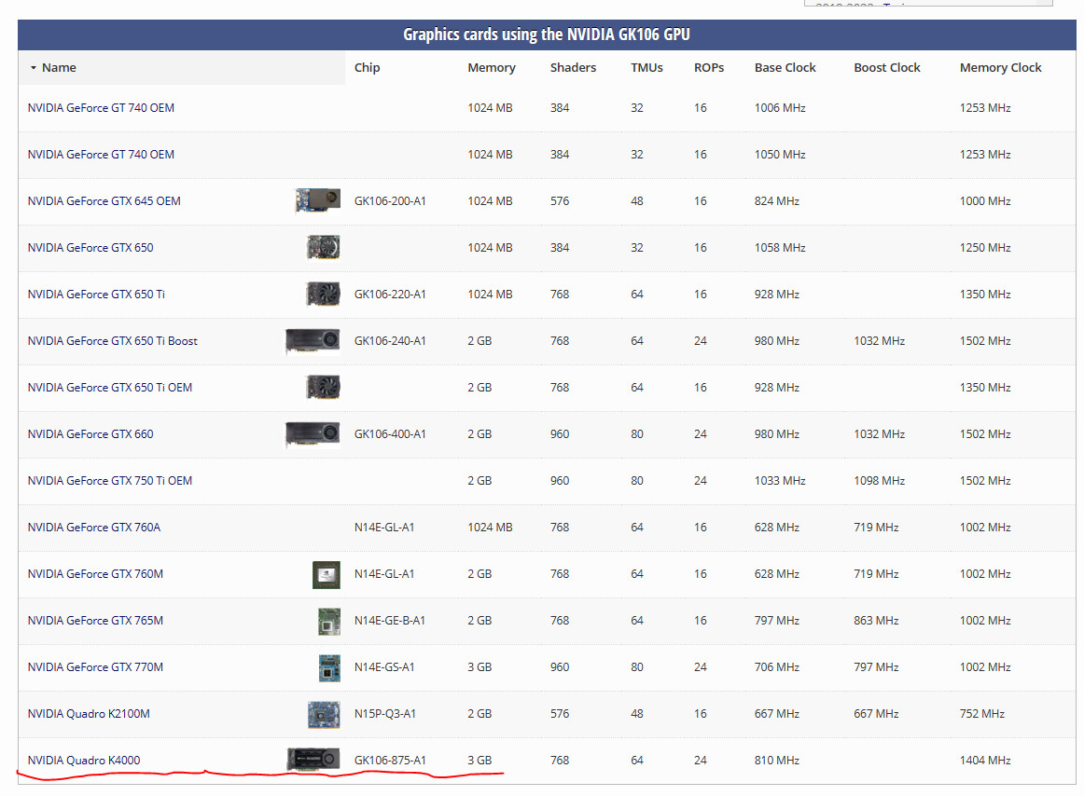Open NVIDIA Quadro K4000 link
1084x796 pixels.
[84, 760]
